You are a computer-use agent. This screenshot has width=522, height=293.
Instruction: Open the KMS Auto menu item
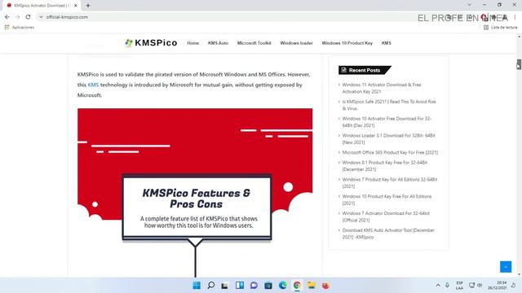218,43
